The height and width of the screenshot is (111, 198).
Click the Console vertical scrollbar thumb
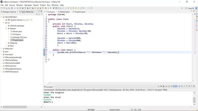pos(194,100)
